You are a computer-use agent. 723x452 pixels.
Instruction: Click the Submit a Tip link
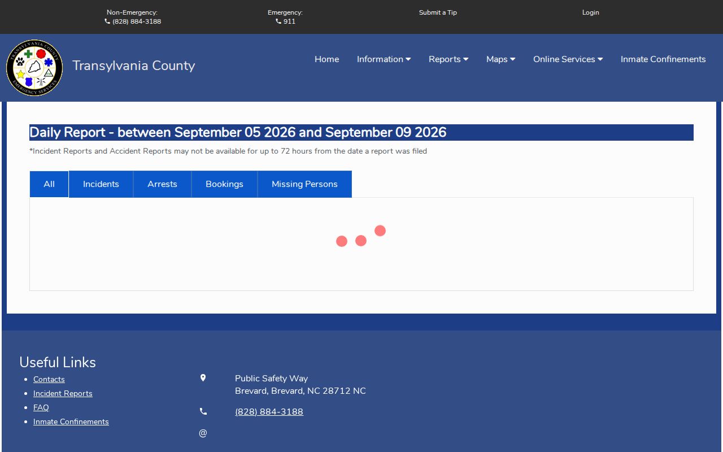438,12
